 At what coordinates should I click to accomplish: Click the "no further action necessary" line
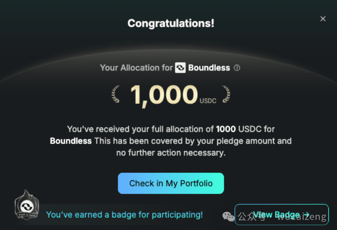click(171, 153)
